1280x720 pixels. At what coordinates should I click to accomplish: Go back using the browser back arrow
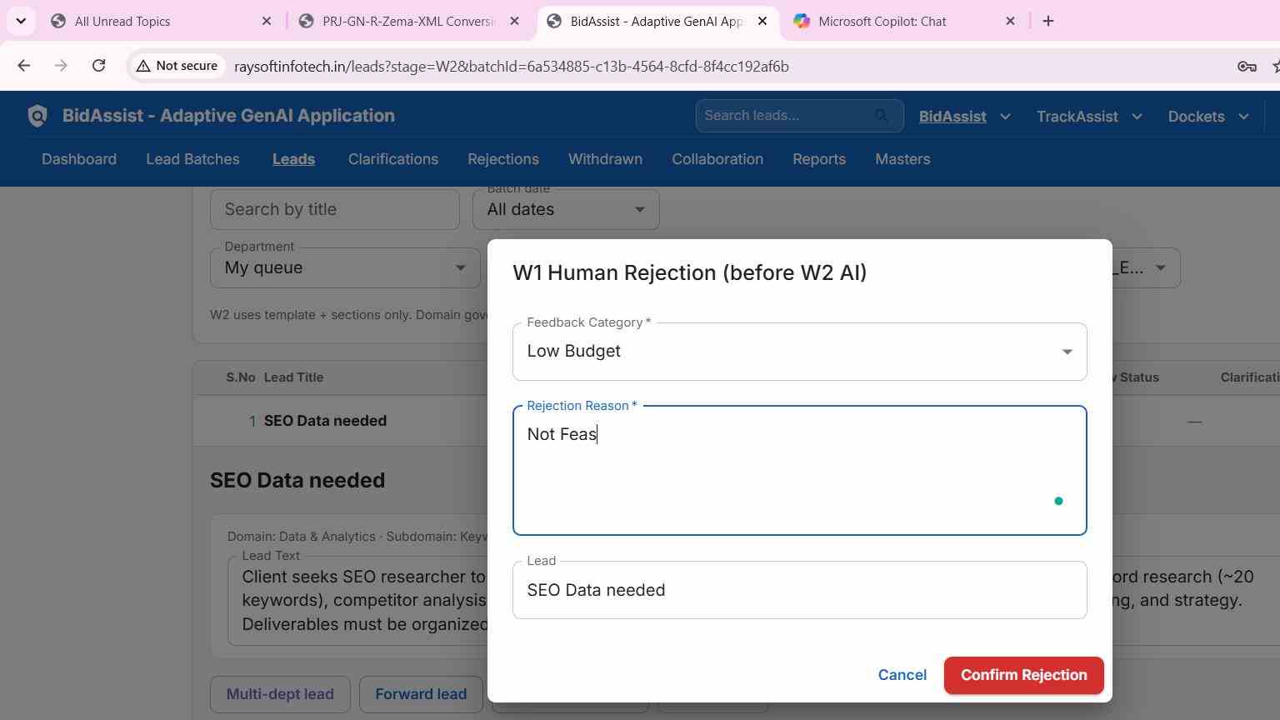(x=23, y=66)
